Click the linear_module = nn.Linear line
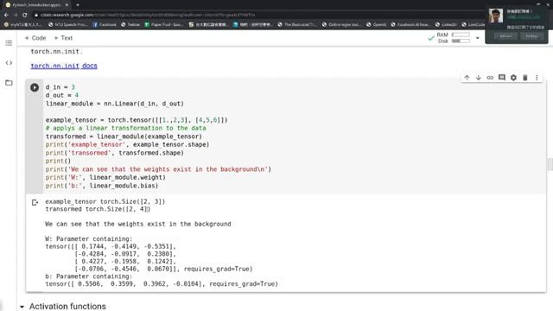 115,104
